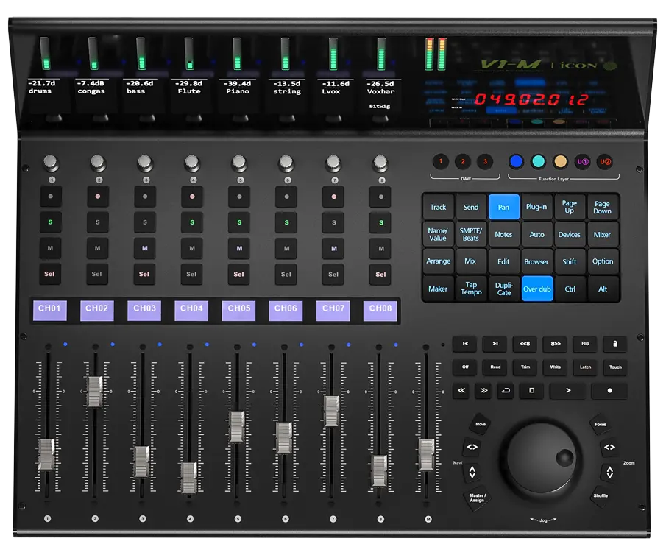Activate the Pan function mode
The width and height of the screenshot is (666, 558).
[x=503, y=207]
